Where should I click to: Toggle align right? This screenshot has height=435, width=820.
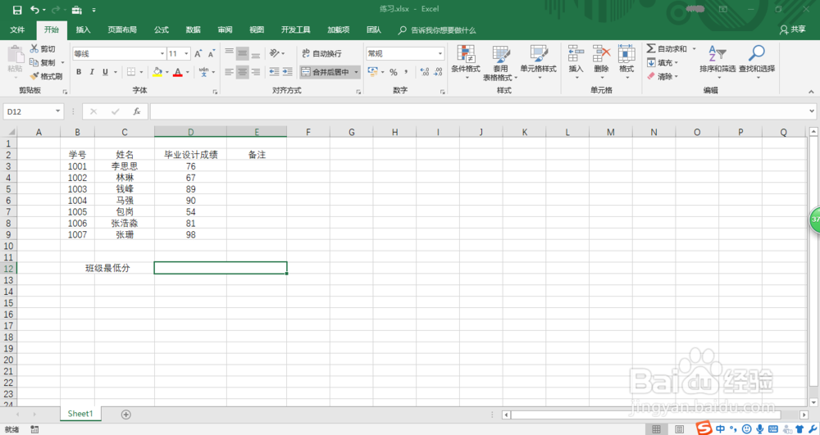coord(255,71)
